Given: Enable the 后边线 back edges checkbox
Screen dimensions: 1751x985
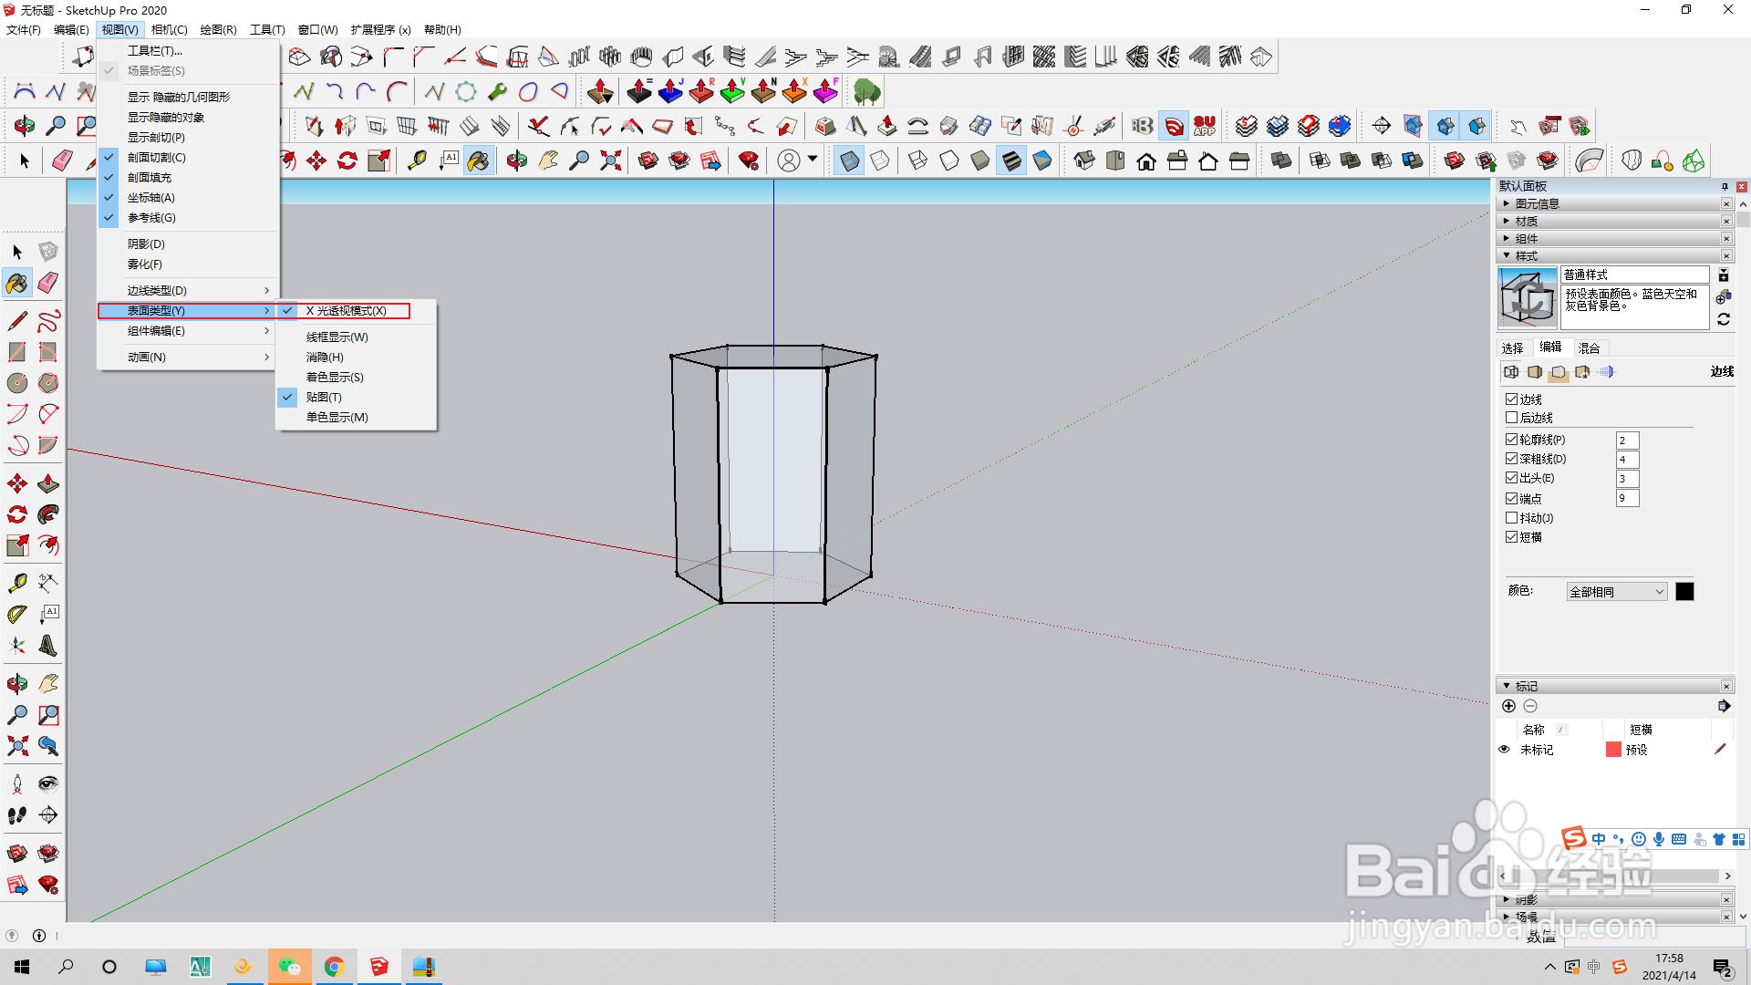Looking at the screenshot, I should tap(1511, 418).
